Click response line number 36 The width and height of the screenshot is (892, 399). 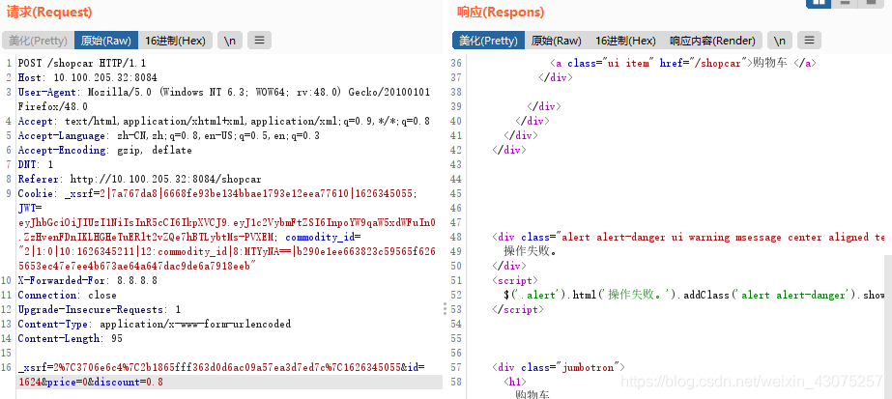point(456,63)
